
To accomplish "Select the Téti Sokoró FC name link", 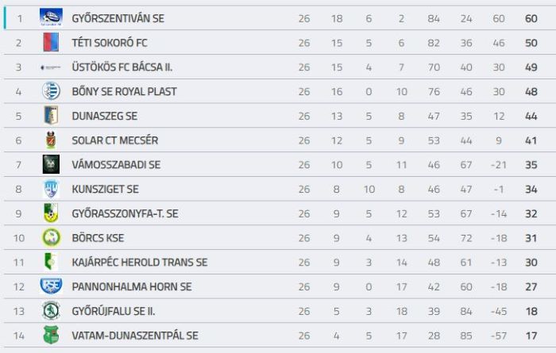I will (x=110, y=43).
